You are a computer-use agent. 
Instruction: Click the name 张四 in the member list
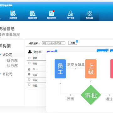[35, 80]
